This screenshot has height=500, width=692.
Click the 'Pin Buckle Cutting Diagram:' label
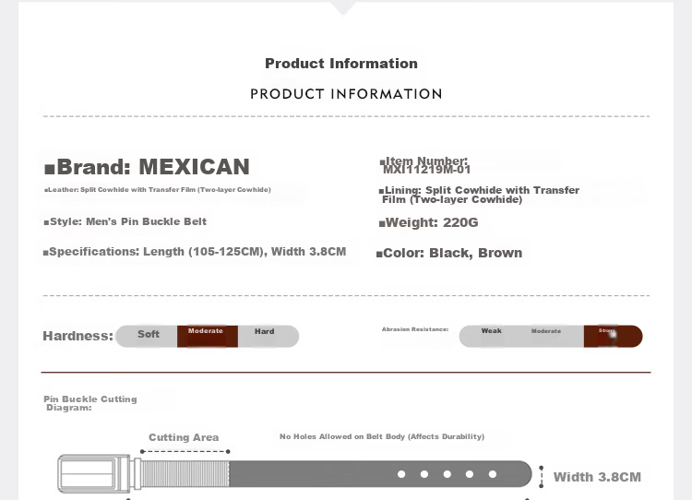coord(90,403)
